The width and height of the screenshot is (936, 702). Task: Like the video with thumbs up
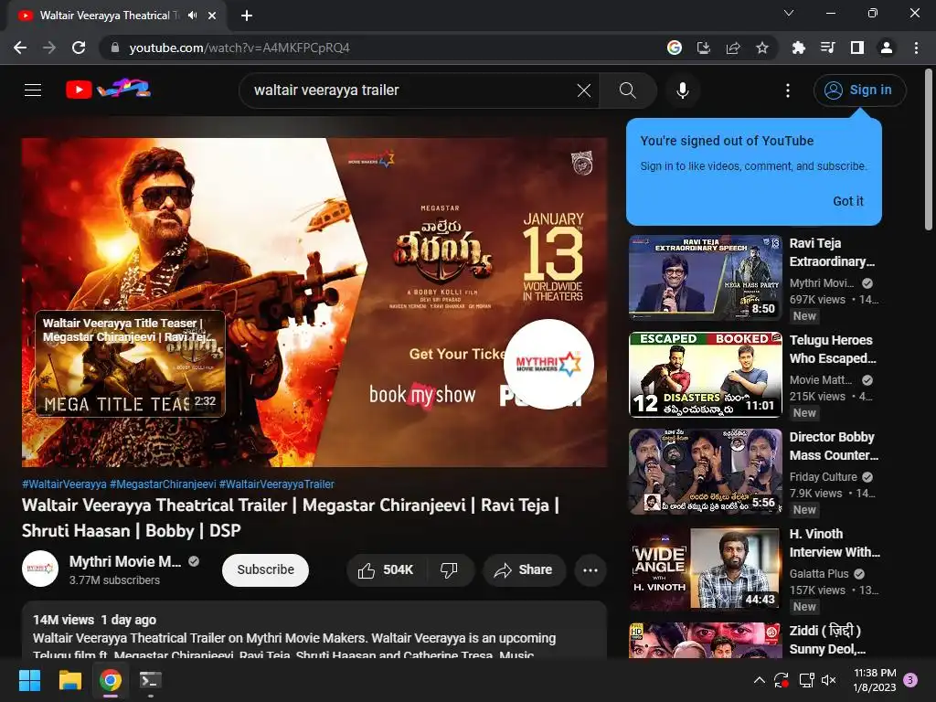point(386,570)
